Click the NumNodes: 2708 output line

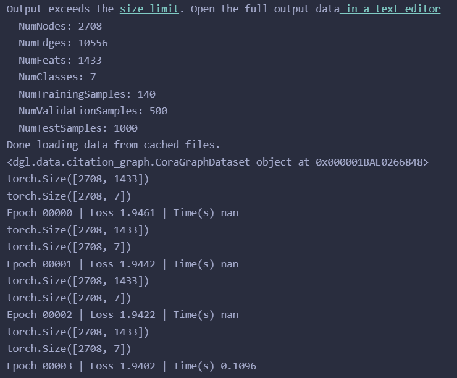coord(61,26)
